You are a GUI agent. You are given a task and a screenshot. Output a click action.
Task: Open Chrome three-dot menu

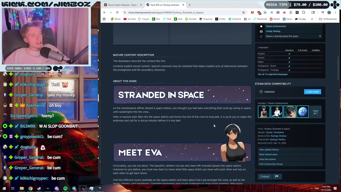(335, 13)
